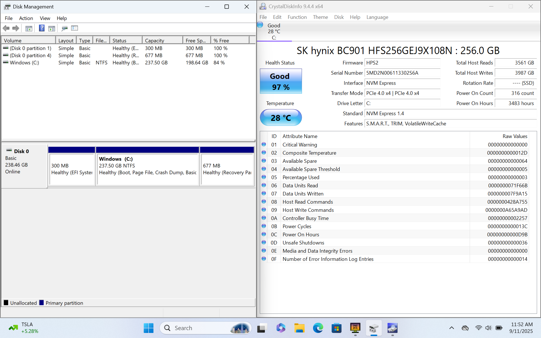Click the Rescan Disks magnifier-drive toolbar icon
Viewport: 541px width, 338px height.
click(x=65, y=28)
